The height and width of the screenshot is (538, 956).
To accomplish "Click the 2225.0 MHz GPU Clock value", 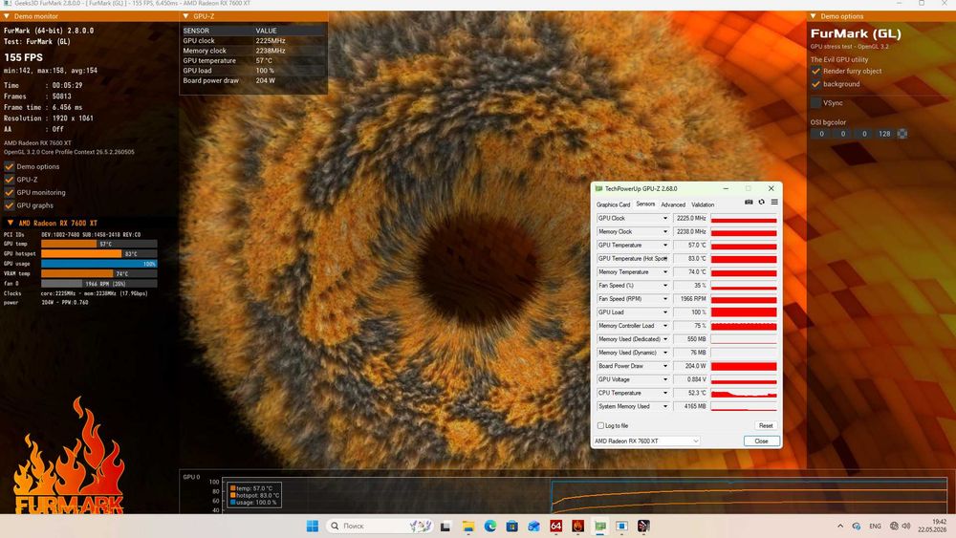I will (x=690, y=218).
